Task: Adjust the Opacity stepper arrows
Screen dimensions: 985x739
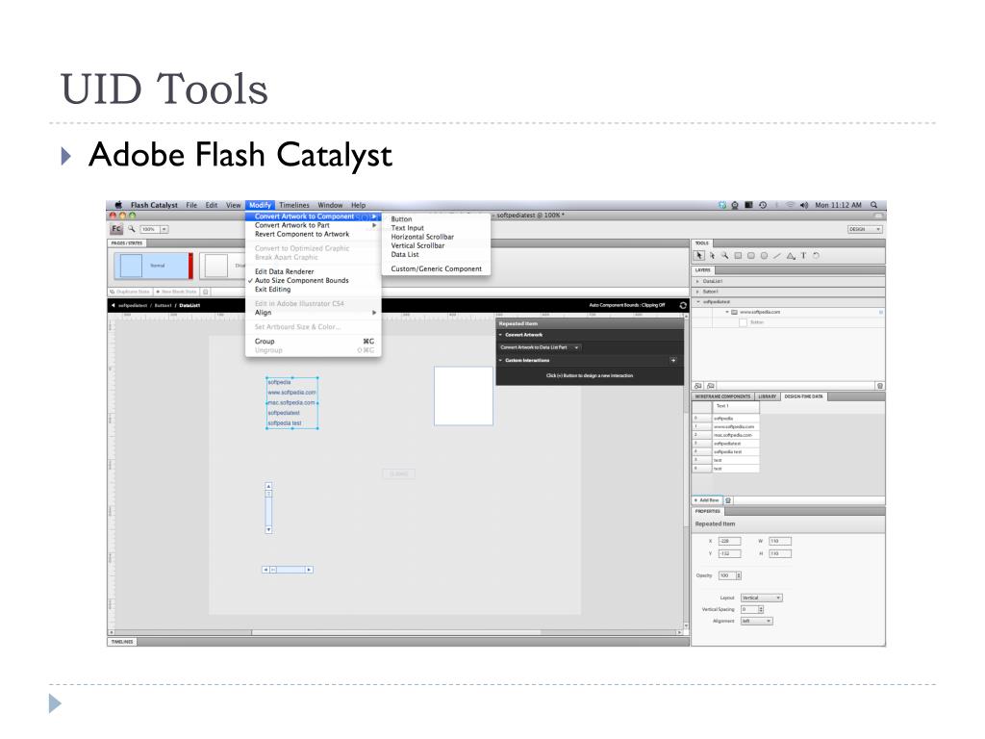Action: (739, 575)
